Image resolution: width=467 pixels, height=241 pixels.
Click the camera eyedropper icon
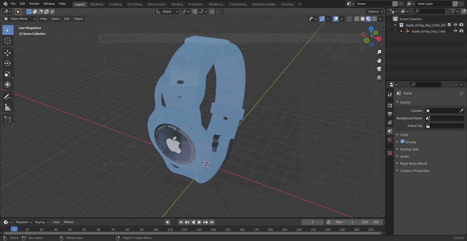click(x=461, y=111)
